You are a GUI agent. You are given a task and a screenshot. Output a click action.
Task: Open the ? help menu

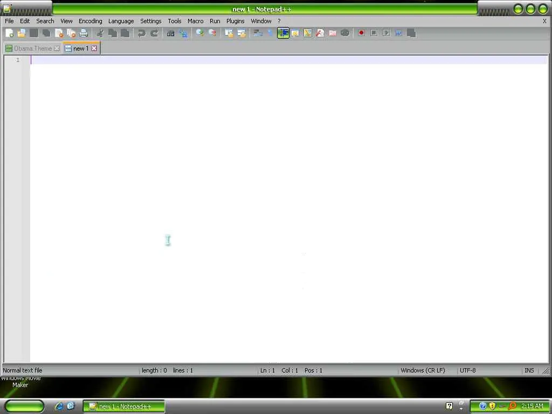click(x=279, y=21)
